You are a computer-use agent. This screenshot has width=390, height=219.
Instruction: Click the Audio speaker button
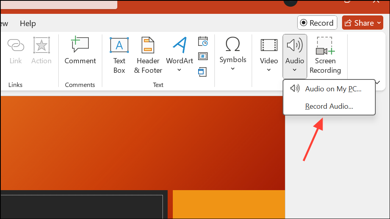click(295, 56)
